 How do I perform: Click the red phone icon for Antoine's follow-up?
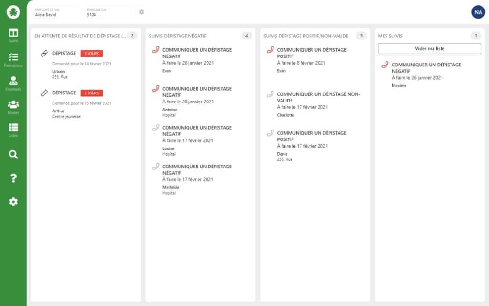pos(155,89)
